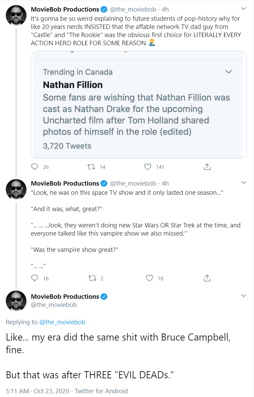
Task: Like the second tweet with 76 likes
Action: click(149, 278)
